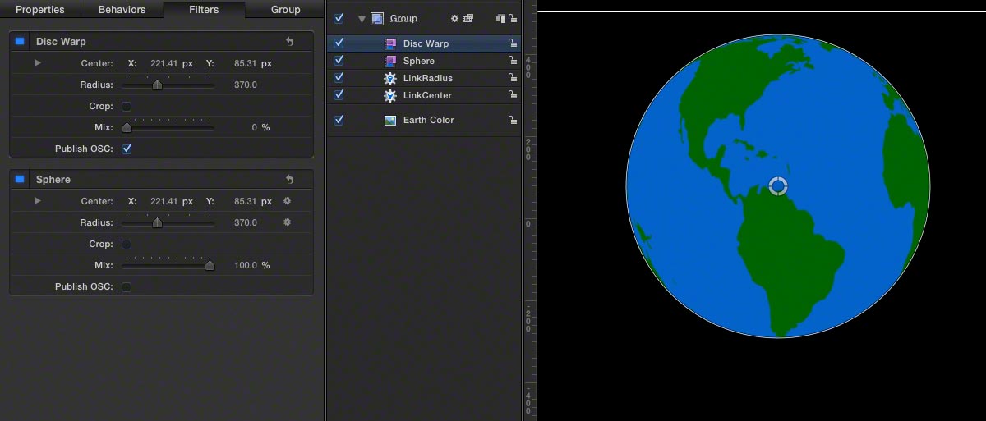Click the Disc Warp filter title
The width and height of the screenshot is (986, 421).
pyautogui.click(x=61, y=42)
